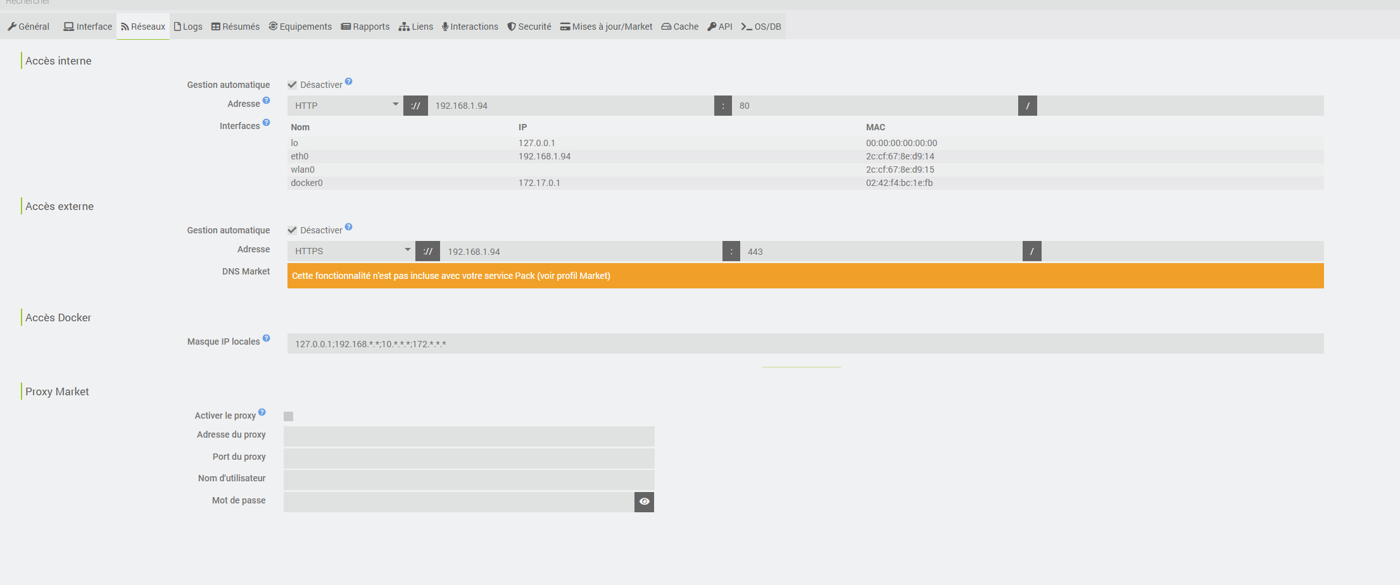Click the 'MAC' column header
This screenshot has width=1400, height=585.
[x=876, y=127]
